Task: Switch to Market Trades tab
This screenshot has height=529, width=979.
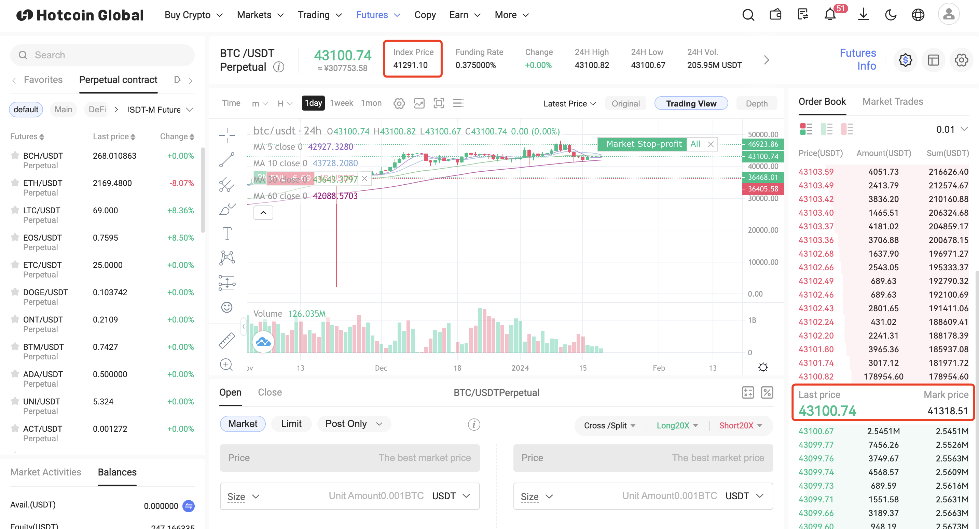Action: (892, 101)
